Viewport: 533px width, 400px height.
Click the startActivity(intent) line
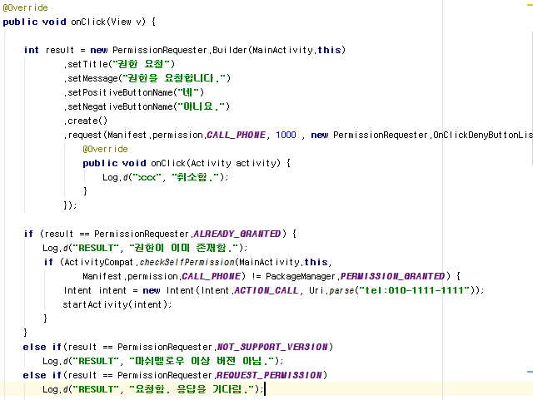tap(117, 304)
